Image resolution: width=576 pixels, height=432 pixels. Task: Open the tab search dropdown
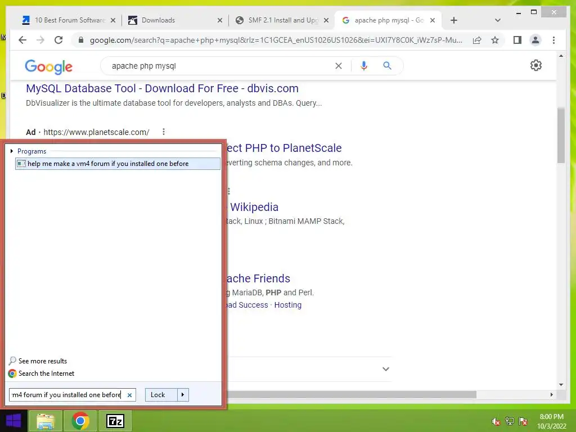click(497, 20)
